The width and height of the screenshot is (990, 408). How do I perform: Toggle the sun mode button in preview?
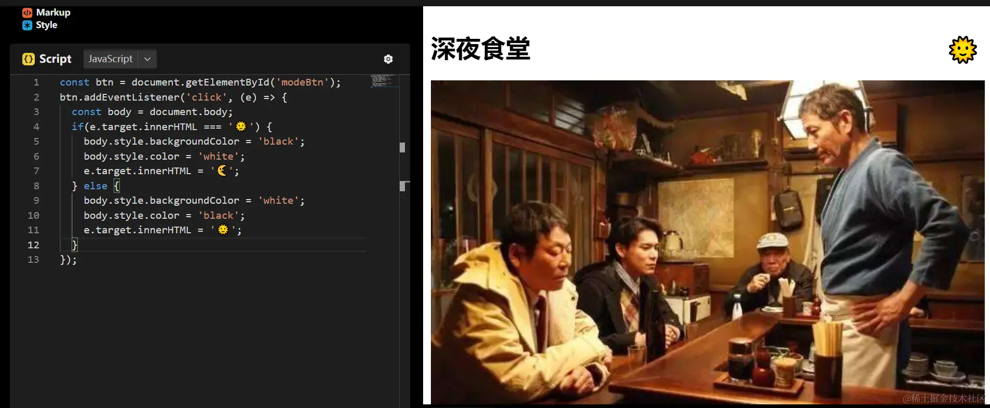pos(962,50)
